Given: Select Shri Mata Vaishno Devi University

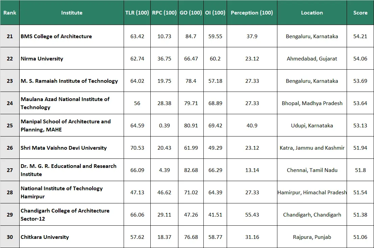Looking at the screenshot, I should coord(64,148).
